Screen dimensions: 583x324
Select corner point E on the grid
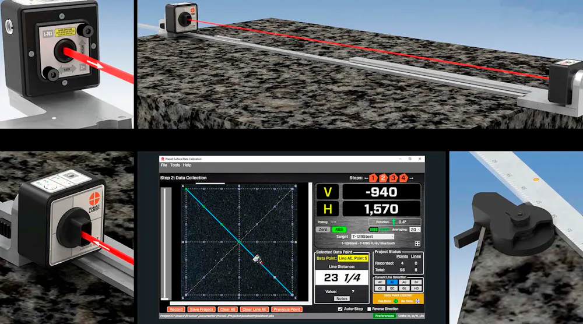[x=292, y=295]
